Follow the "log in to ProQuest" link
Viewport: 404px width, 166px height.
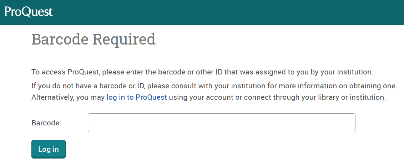coord(137,97)
